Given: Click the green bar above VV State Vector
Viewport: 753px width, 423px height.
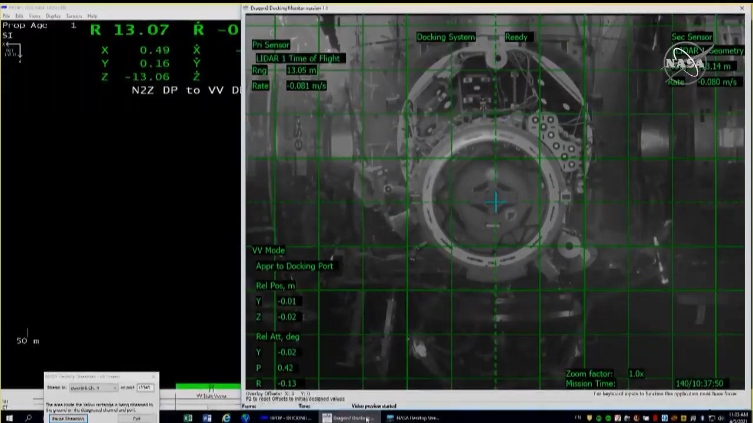Looking at the screenshot, I should pos(208,387).
